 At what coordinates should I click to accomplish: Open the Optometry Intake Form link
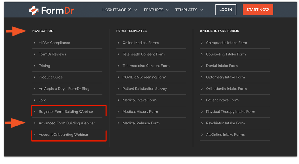pos(225,77)
